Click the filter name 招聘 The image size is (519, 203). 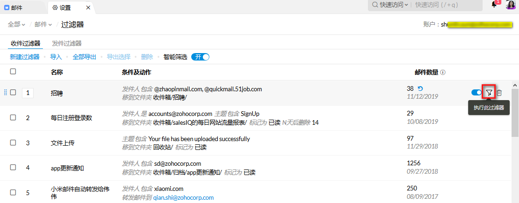pos(56,93)
